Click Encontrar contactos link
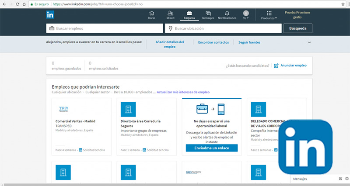The image size is (350, 186). click(x=213, y=42)
